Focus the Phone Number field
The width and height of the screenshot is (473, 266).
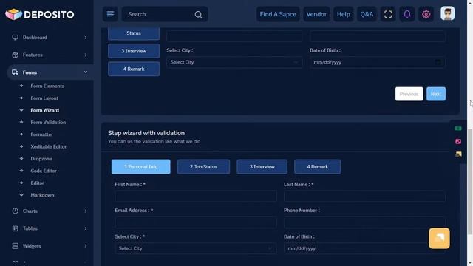point(364,222)
